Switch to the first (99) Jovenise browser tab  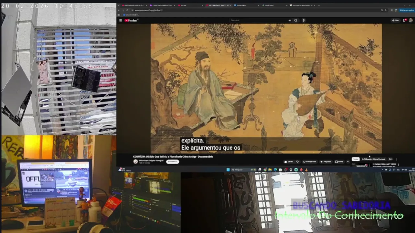(x=134, y=5)
